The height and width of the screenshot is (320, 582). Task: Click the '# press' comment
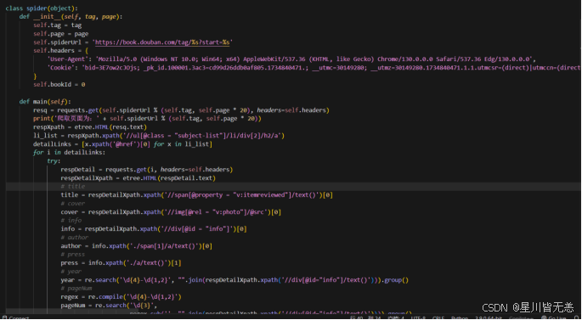(73, 255)
